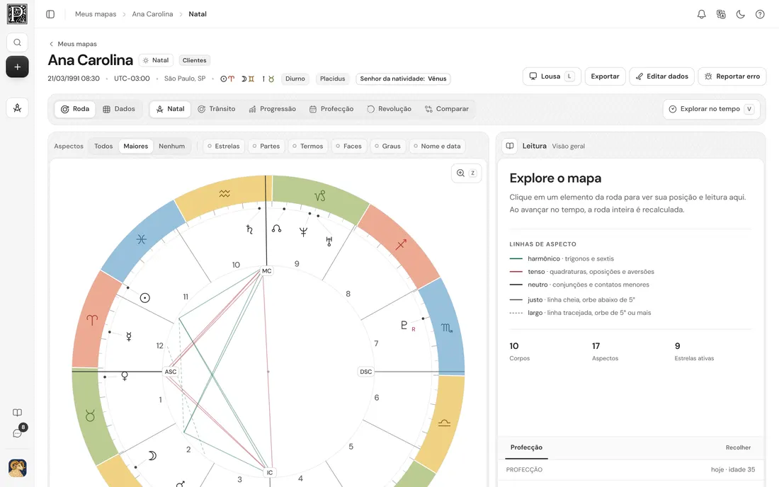Select the Moon glyph on the wheel
This screenshot has width=779, height=487.
click(152, 456)
